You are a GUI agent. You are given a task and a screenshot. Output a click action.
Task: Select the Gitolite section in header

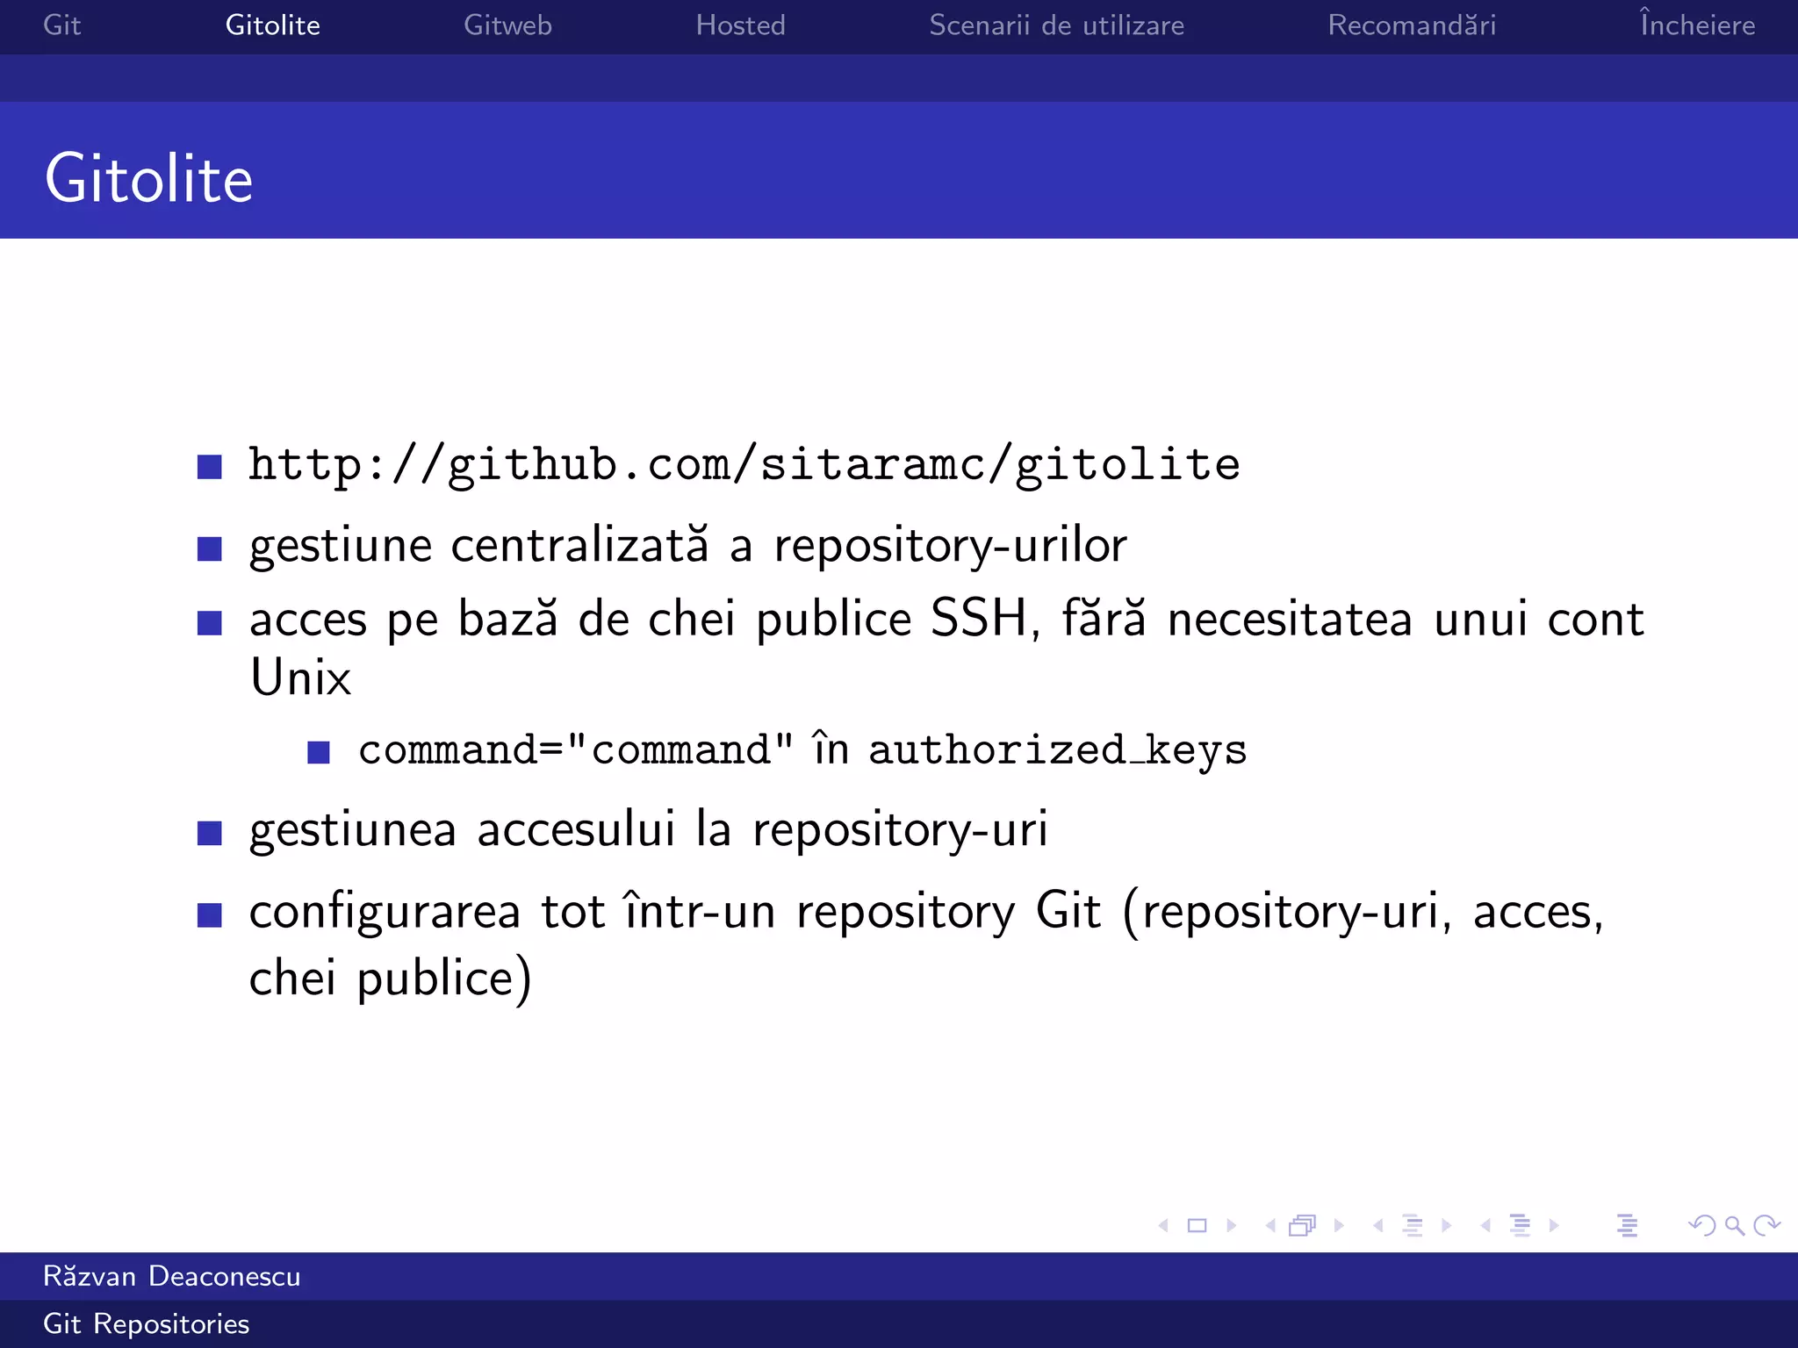point(272,25)
